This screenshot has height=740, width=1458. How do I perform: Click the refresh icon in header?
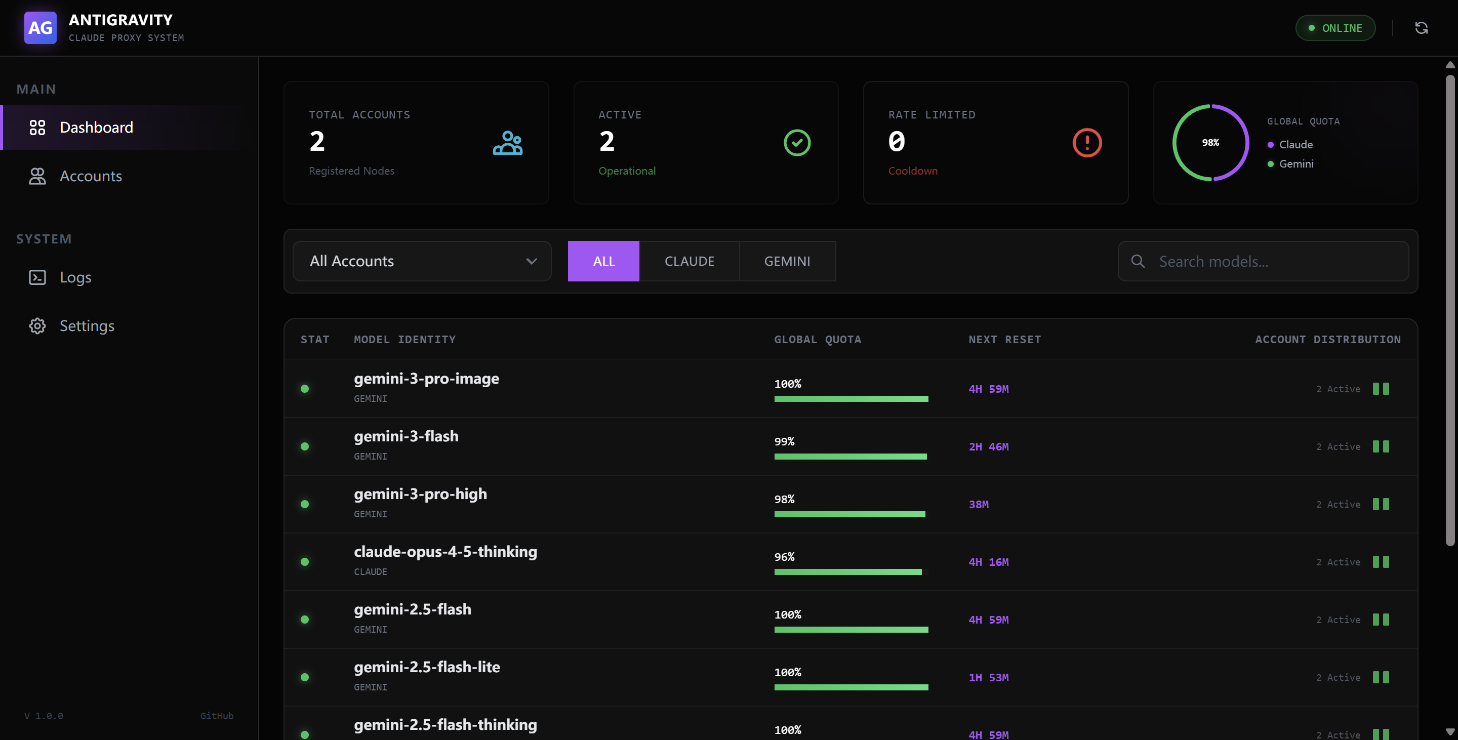1421,28
